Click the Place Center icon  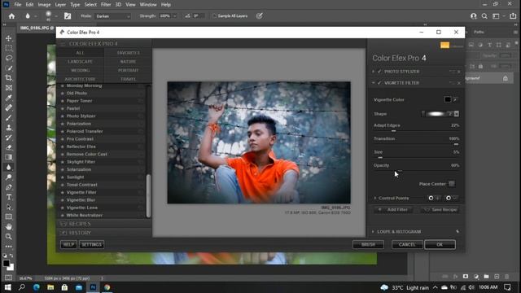pos(452,183)
